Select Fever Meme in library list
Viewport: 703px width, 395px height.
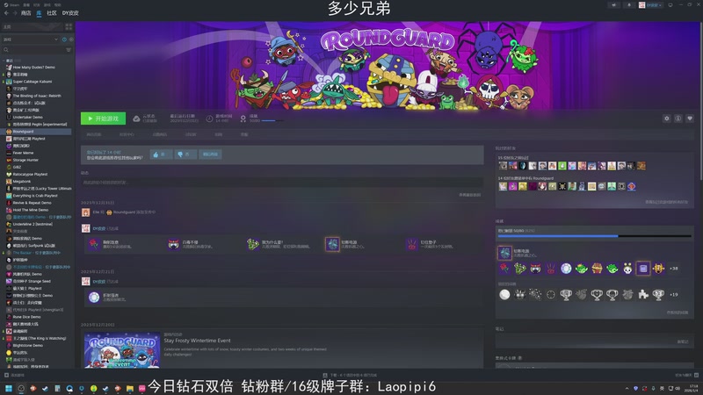pos(24,153)
